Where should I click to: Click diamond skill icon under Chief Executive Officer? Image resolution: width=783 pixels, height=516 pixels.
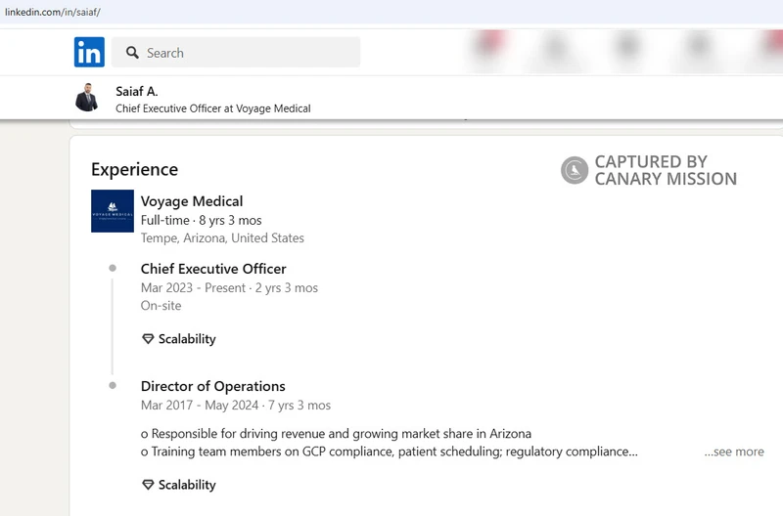coord(148,339)
